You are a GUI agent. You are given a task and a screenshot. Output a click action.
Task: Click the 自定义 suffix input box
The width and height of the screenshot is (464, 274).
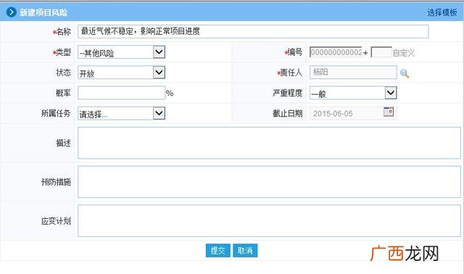[381, 52]
